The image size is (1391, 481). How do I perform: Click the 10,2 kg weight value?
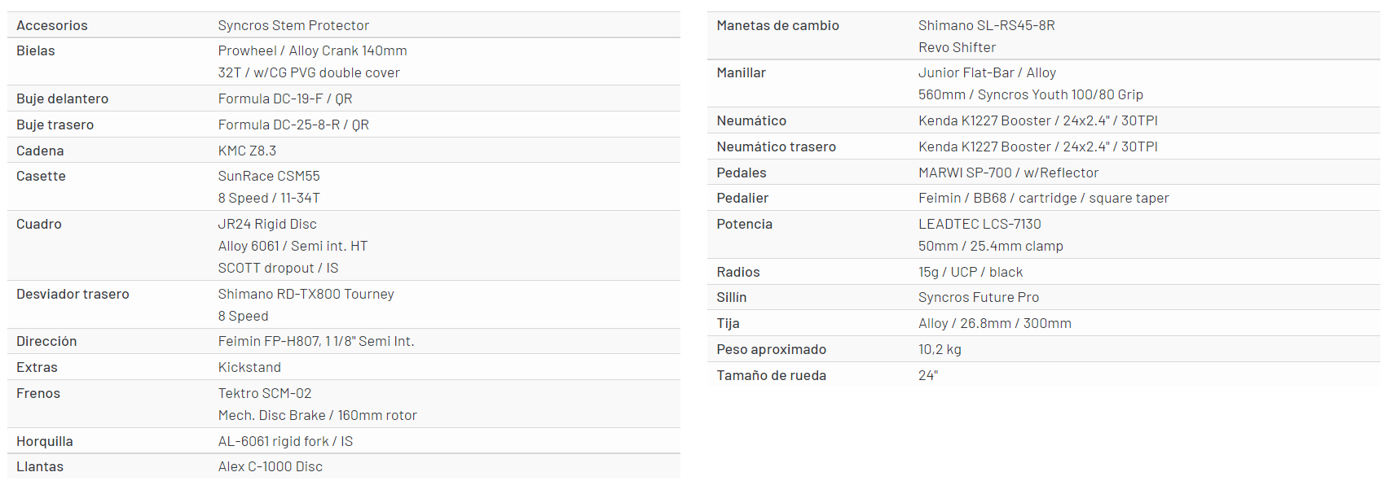pos(940,349)
